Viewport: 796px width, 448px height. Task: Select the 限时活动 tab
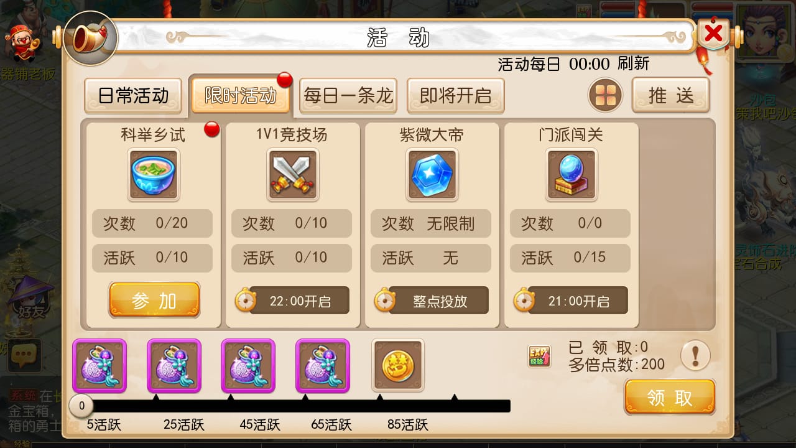pos(241,95)
